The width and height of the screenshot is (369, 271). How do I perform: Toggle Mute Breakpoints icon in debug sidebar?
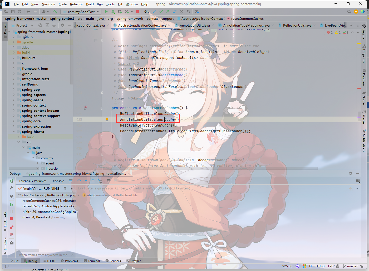point(12,234)
